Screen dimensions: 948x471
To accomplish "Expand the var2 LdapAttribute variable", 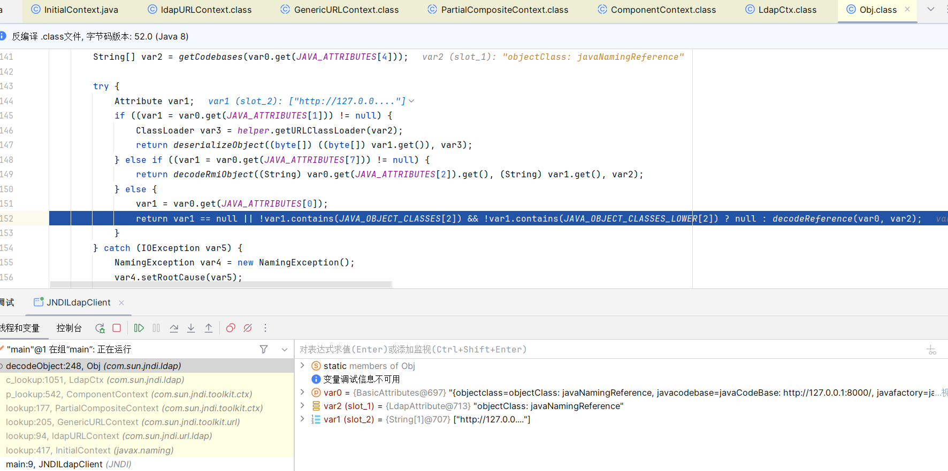I will (x=302, y=405).
